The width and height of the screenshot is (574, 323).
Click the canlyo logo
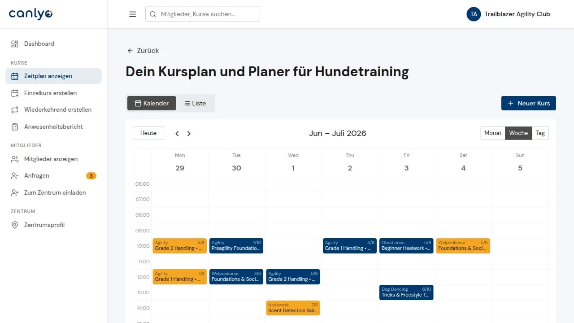pyautogui.click(x=30, y=14)
